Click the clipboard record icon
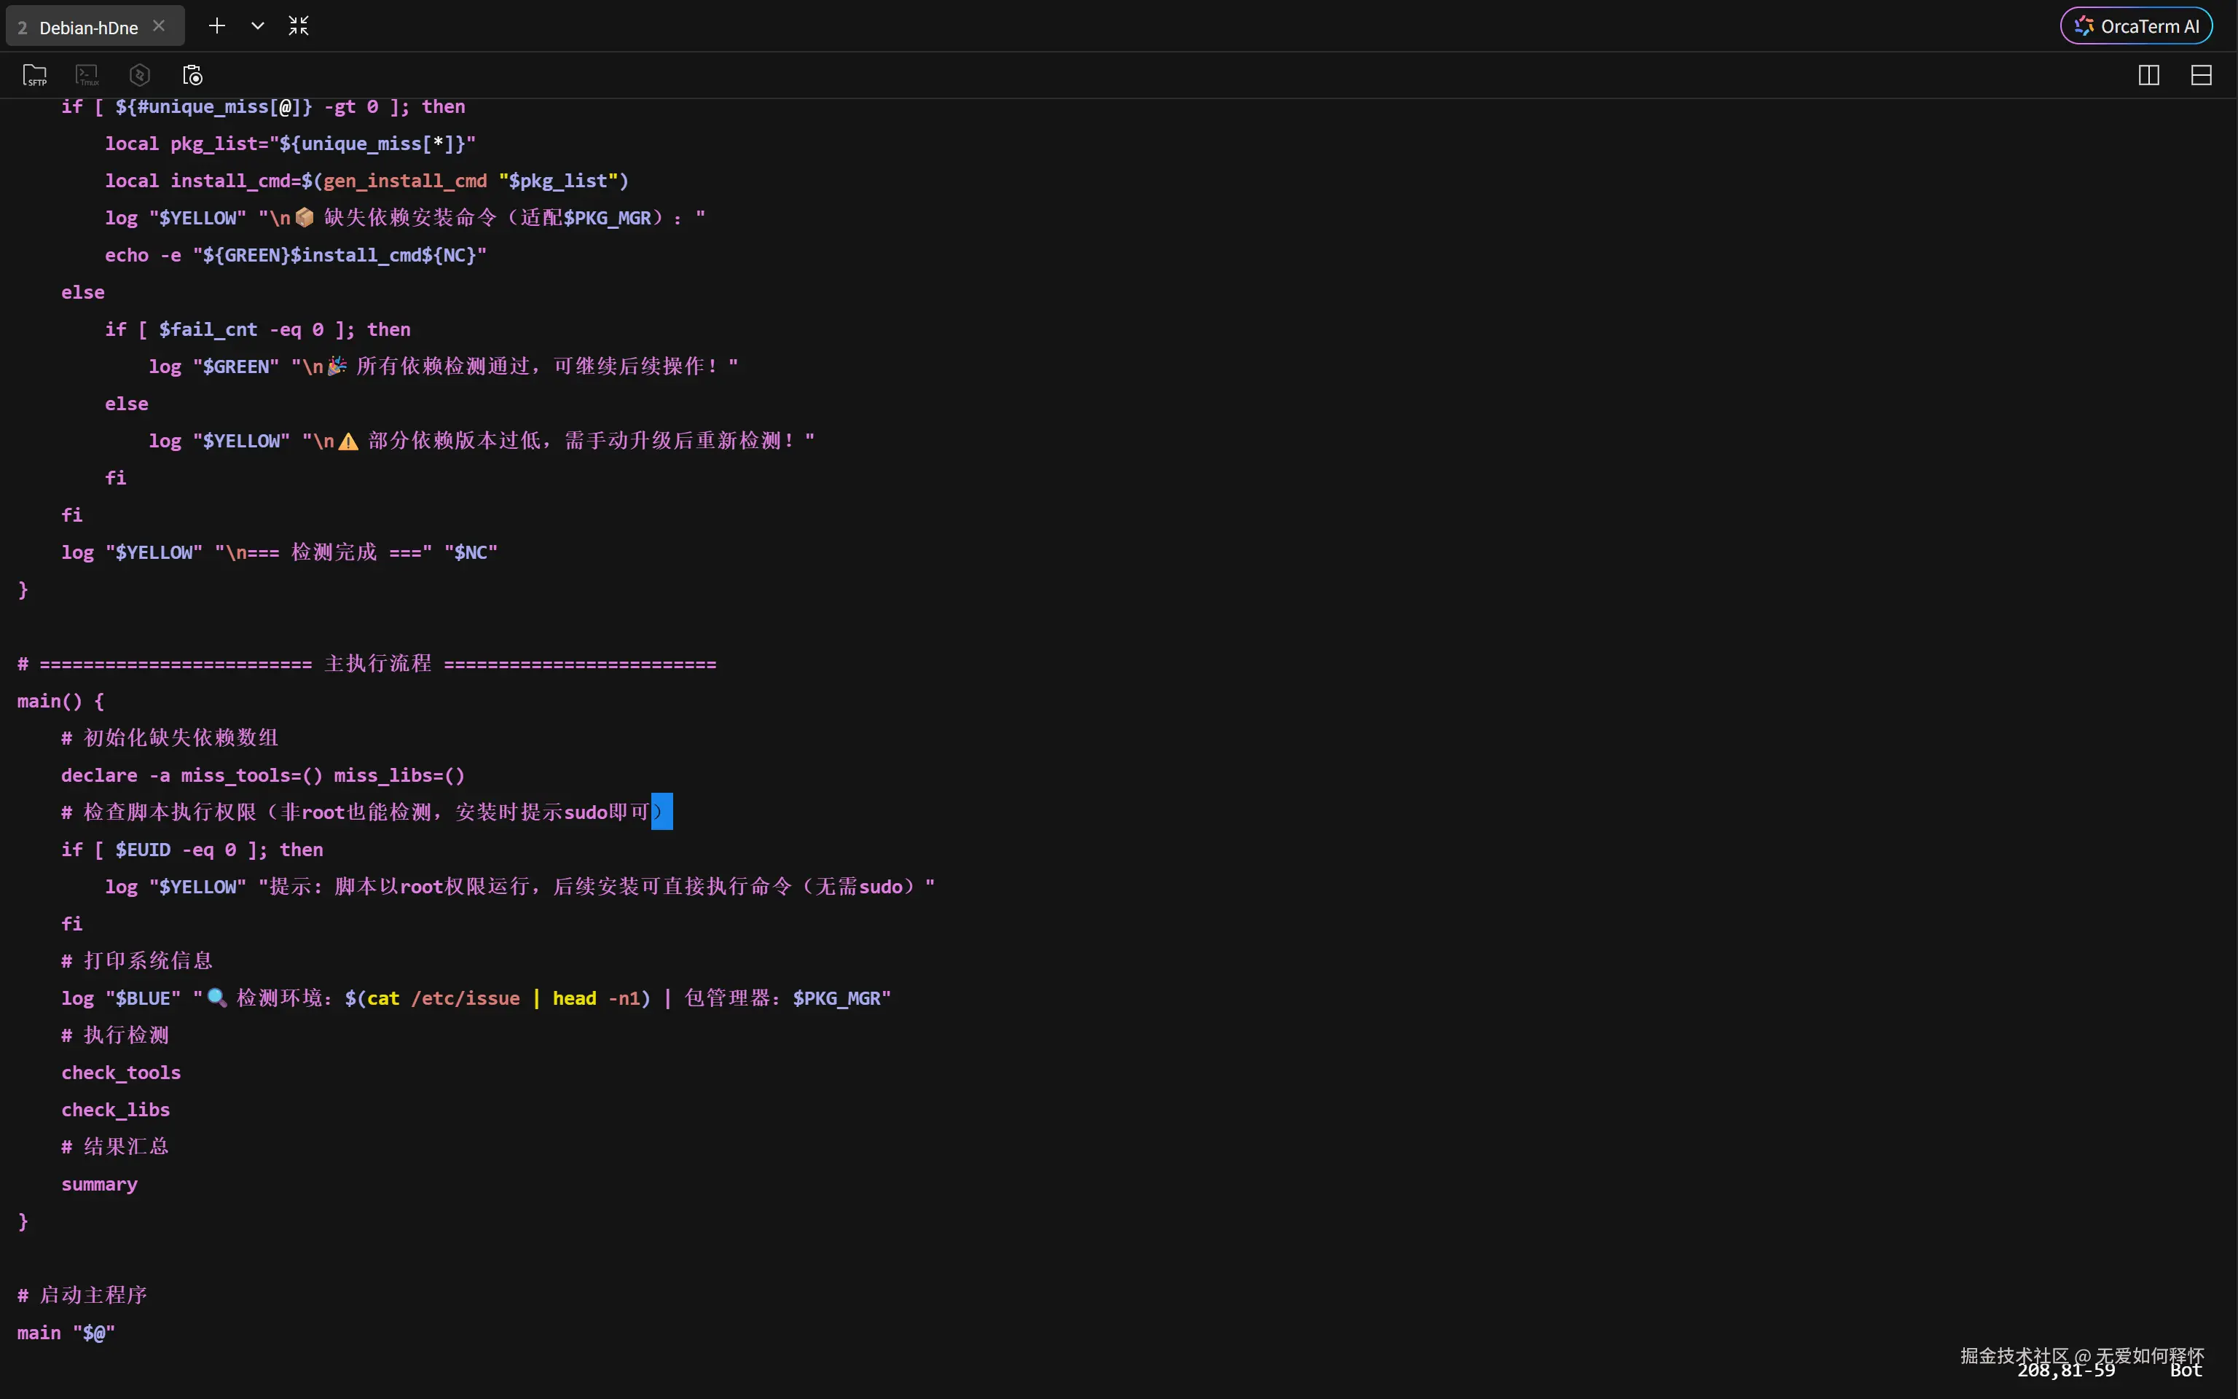Viewport: 2238px width, 1399px height. pyautogui.click(x=192, y=75)
